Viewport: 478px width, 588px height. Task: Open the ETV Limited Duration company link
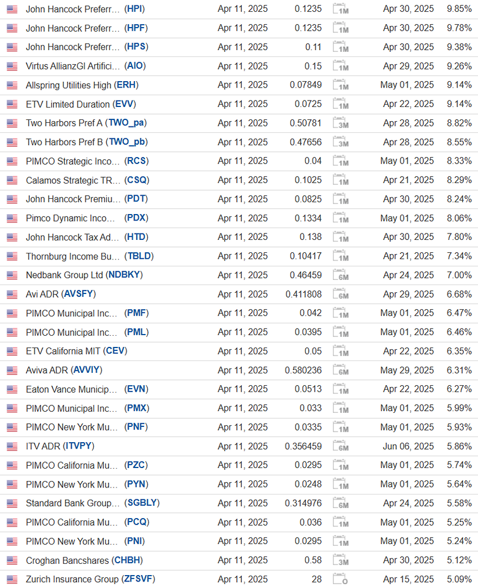tap(68, 104)
